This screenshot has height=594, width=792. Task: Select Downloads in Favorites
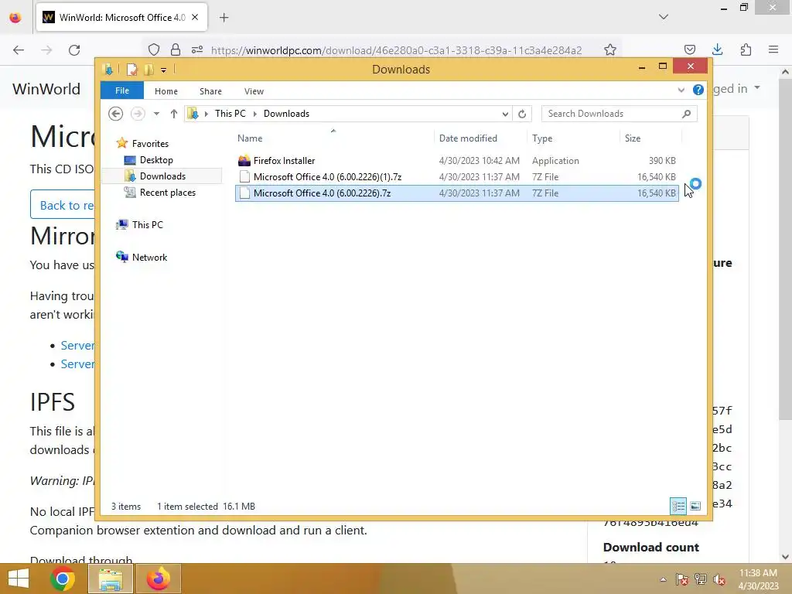click(x=162, y=176)
